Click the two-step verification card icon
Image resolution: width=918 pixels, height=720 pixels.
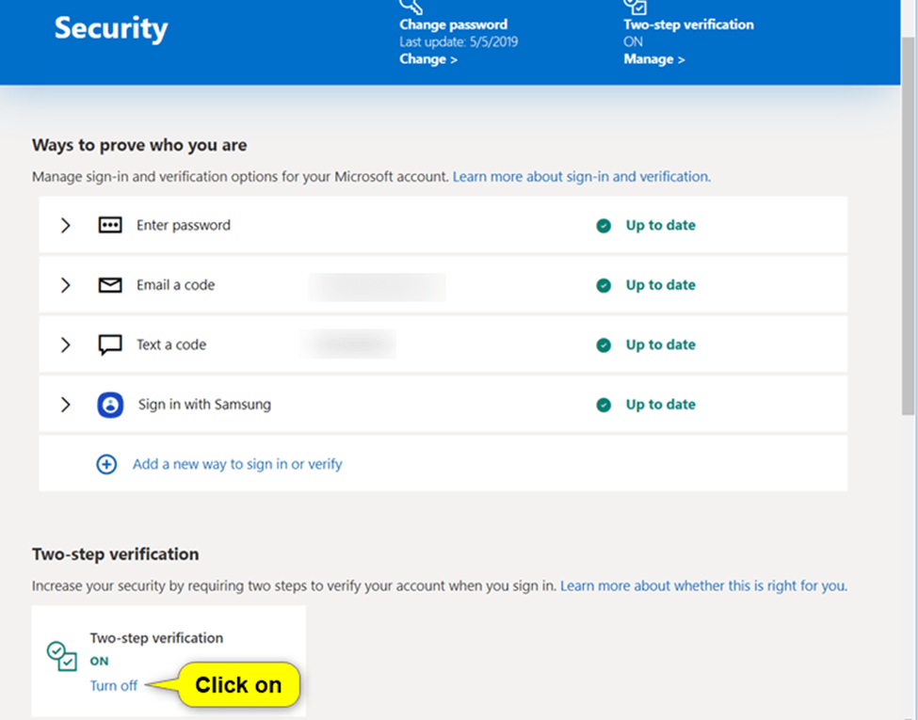[62, 656]
